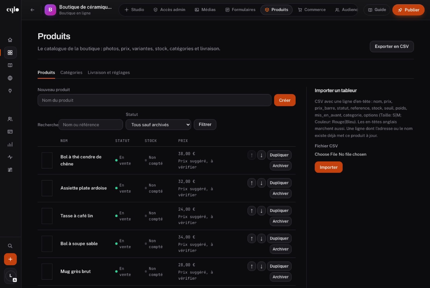Click the Filtrer button
The height and width of the screenshot is (288, 430).
point(205,125)
